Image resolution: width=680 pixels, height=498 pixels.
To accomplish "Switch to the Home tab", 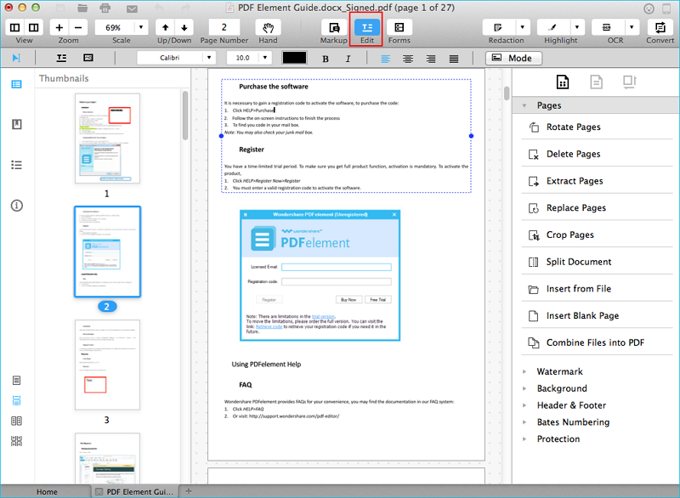I will click(x=47, y=492).
